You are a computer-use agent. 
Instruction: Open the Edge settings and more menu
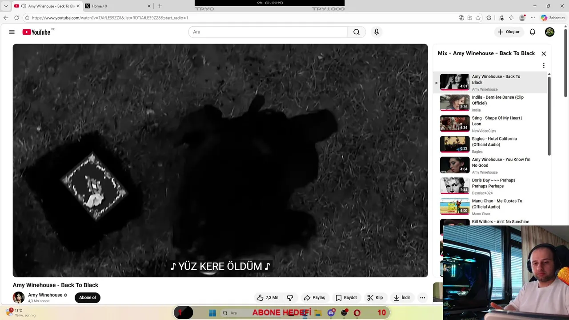click(x=533, y=18)
